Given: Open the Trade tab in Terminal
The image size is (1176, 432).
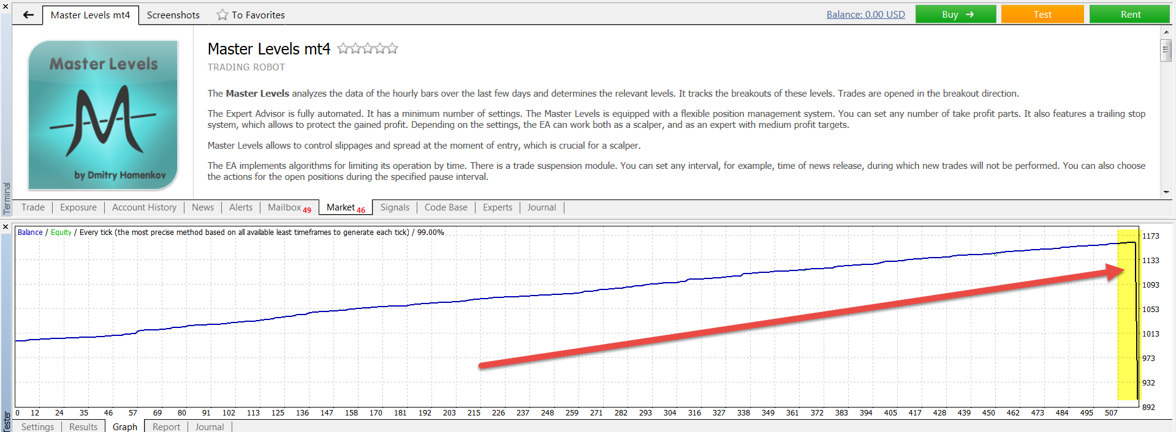Looking at the screenshot, I should pyautogui.click(x=33, y=207).
